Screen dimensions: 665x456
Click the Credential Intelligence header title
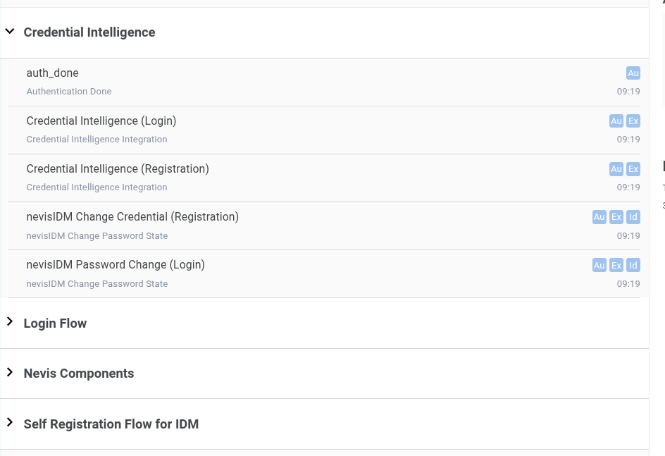89,32
